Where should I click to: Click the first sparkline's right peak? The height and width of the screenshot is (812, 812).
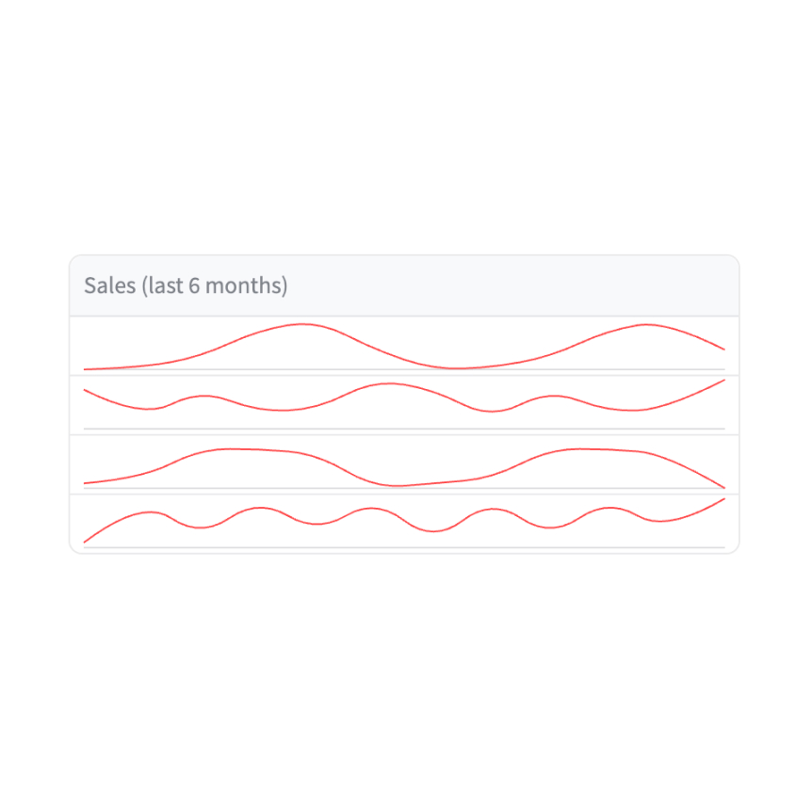pyautogui.click(x=646, y=325)
